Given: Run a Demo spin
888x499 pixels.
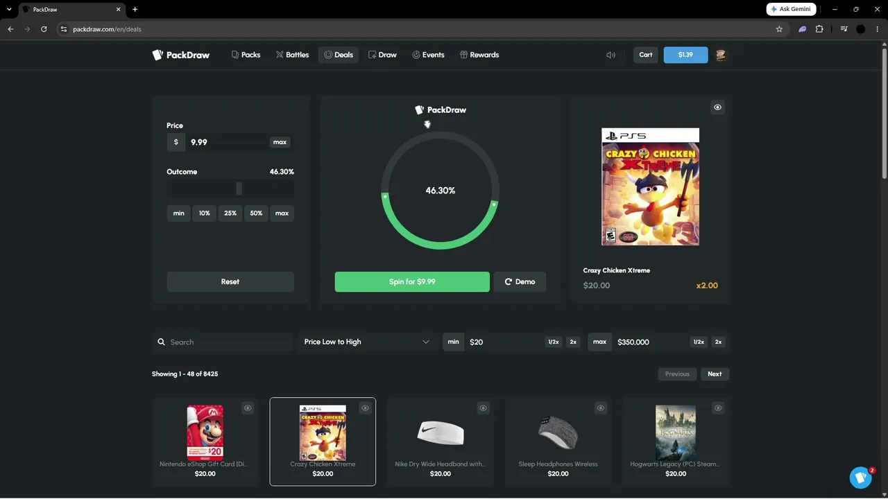Looking at the screenshot, I should tap(520, 282).
